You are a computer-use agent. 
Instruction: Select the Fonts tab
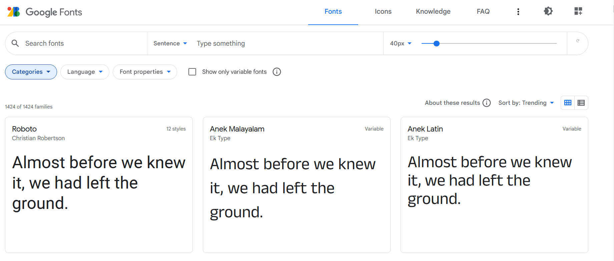pyautogui.click(x=333, y=12)
